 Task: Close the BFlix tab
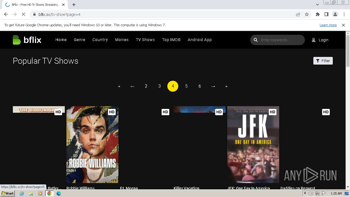tap(63, 5)
